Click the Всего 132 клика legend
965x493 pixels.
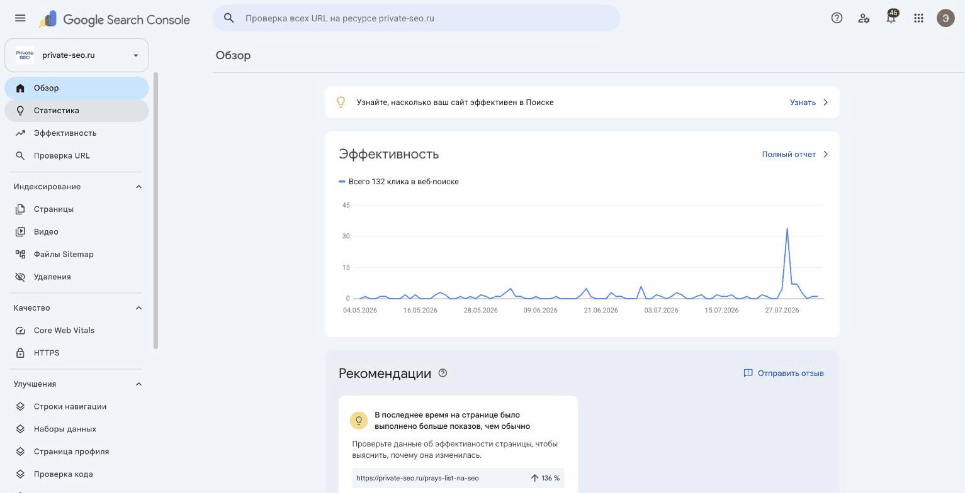pyautogui.click(x=399, y=181)
